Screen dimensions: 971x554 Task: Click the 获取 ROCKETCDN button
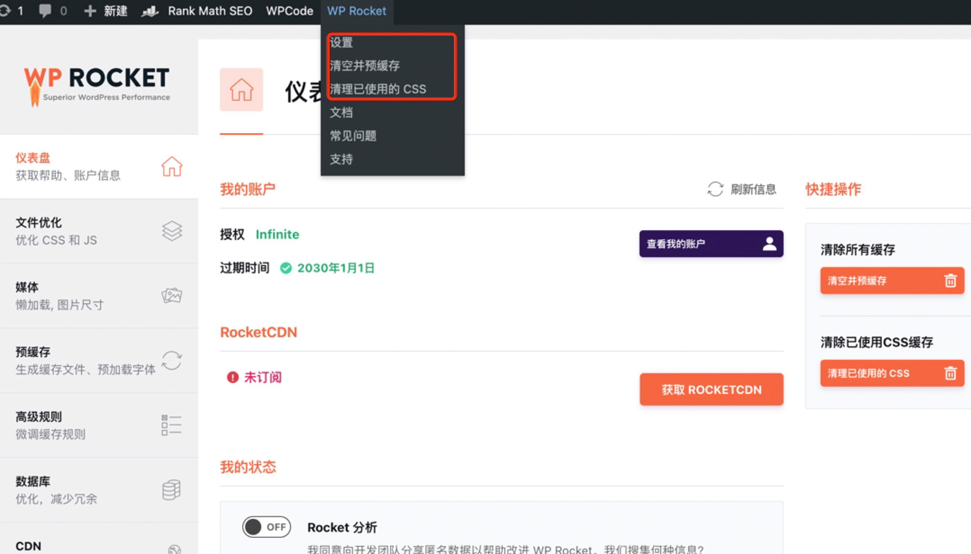click(712, 390)
